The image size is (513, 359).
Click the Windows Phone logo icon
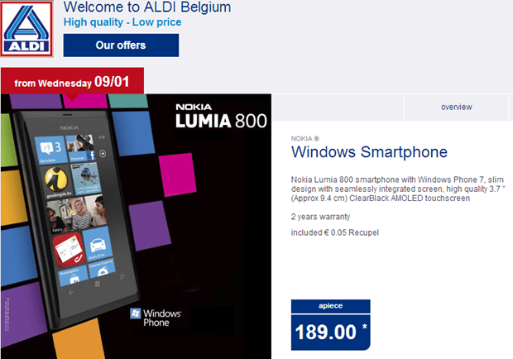coord(135,314)
